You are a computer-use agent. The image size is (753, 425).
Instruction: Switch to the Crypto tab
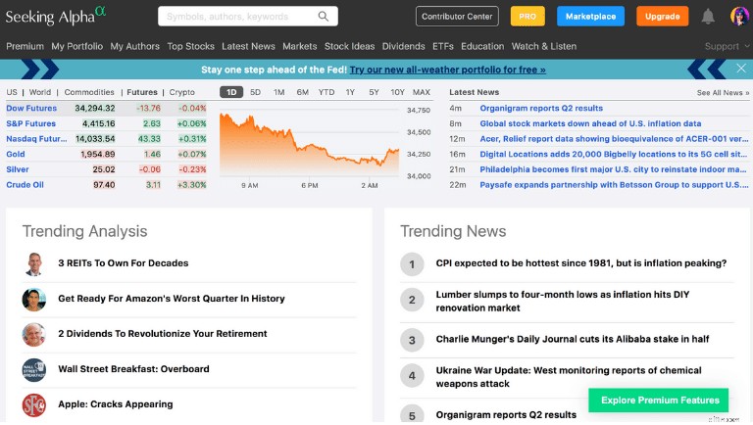[182, 92]
